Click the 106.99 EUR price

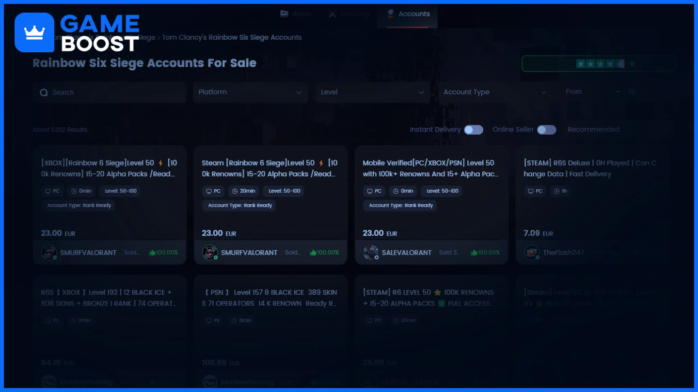[221, 363]
